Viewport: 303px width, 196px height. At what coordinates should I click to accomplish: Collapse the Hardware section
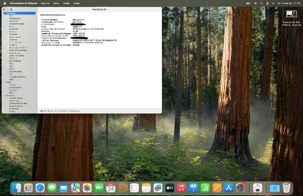pos(4,13)
